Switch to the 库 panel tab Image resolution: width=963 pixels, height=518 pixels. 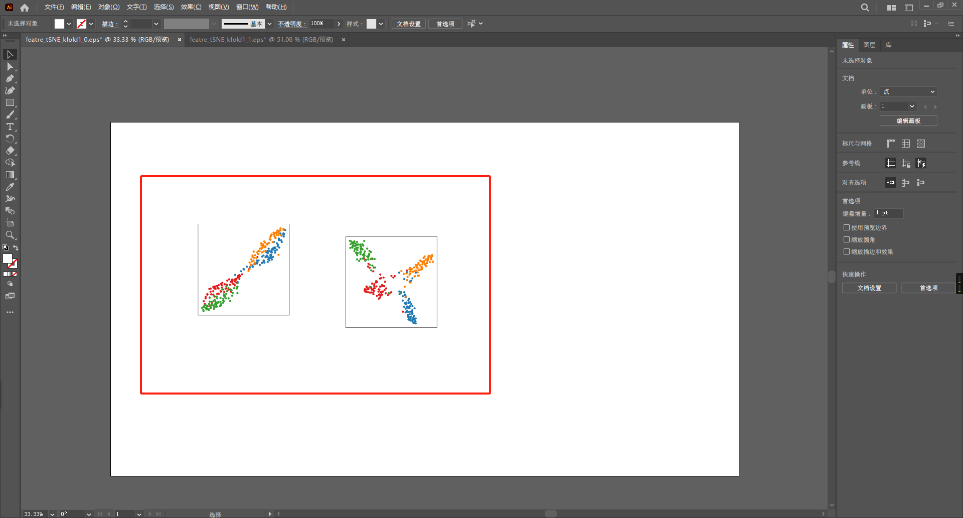[888, 45]
